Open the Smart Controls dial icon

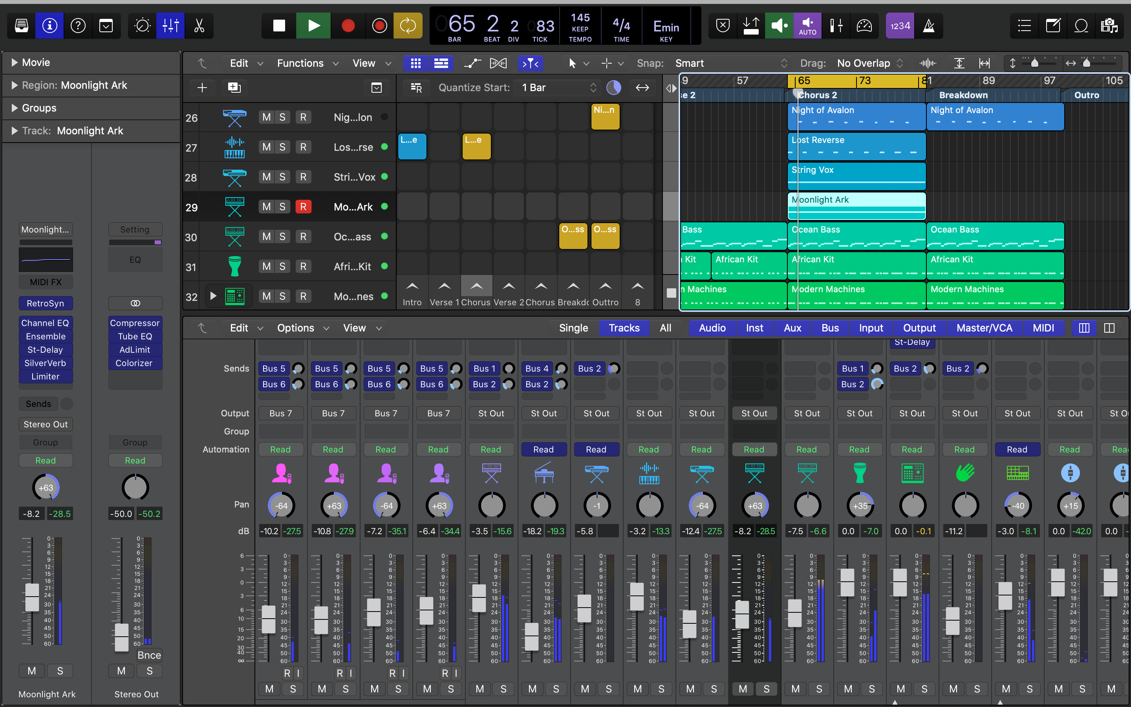142,26
